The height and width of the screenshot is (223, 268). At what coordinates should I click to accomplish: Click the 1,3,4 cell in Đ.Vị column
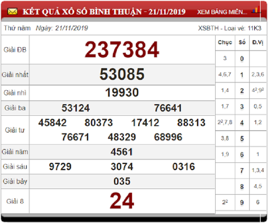coord(258,170)
